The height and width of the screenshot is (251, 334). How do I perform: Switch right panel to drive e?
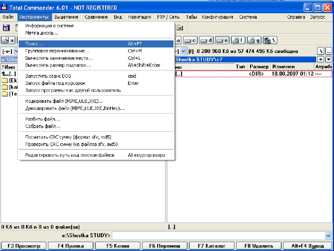(x=222, y=40)
